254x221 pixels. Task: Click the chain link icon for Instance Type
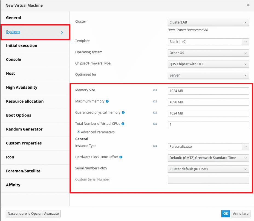[x=155, y=146]
